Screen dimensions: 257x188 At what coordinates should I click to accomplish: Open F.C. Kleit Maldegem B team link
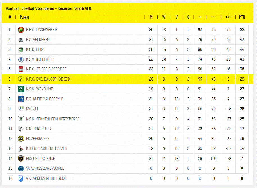tap(44, 99)
